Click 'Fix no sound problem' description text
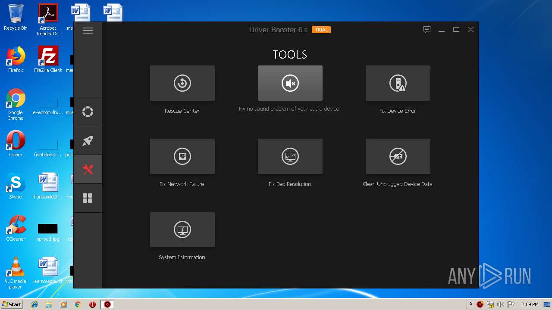552x310 pixels. point(290,109)
